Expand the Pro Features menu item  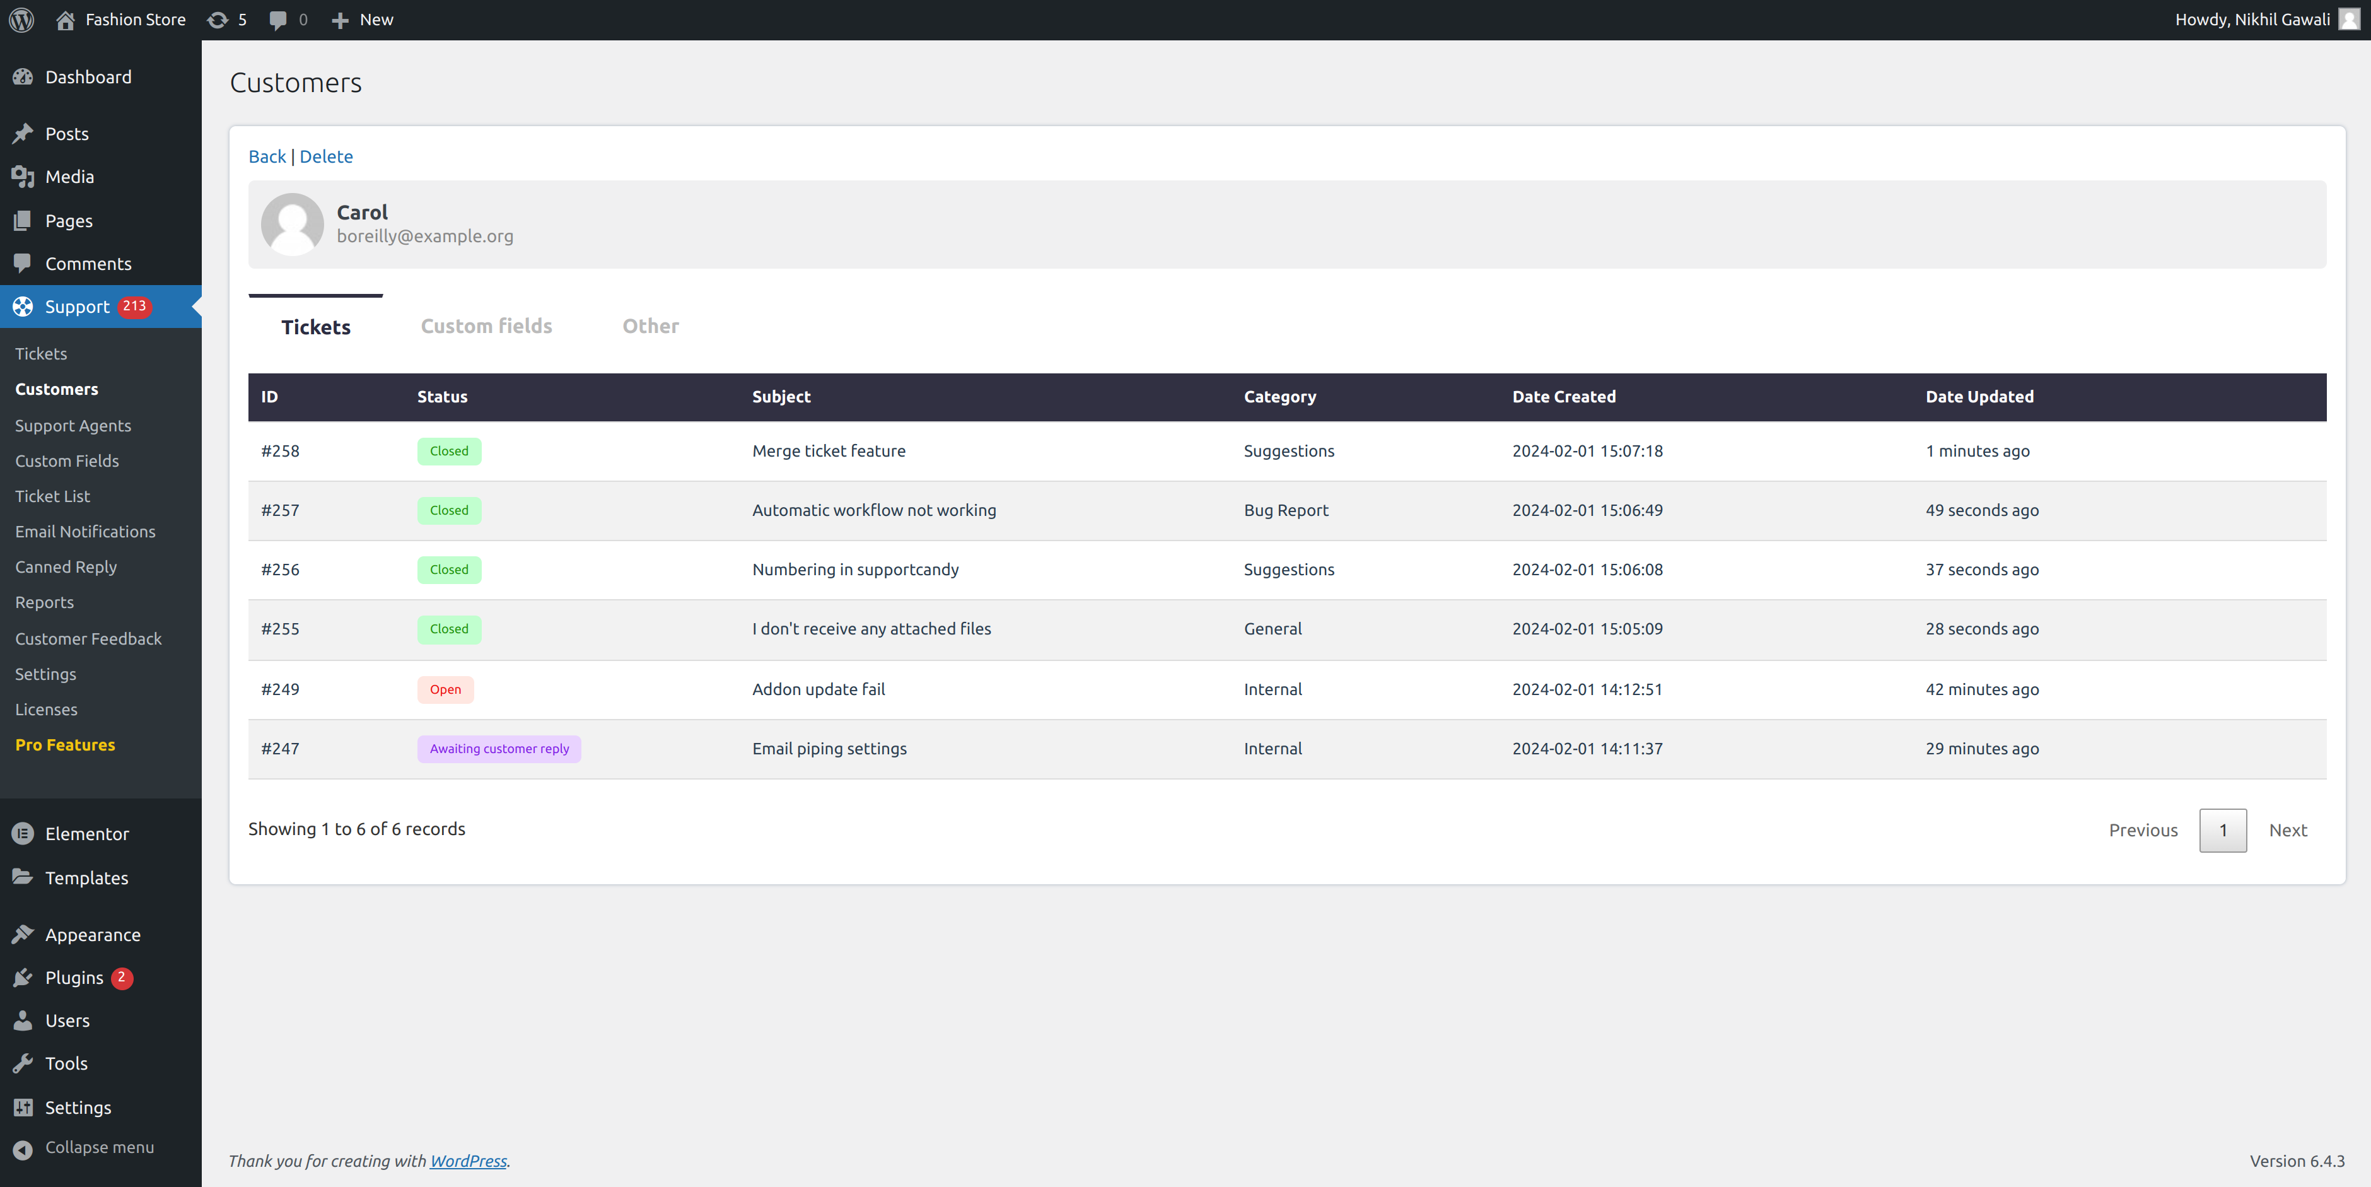64,744
